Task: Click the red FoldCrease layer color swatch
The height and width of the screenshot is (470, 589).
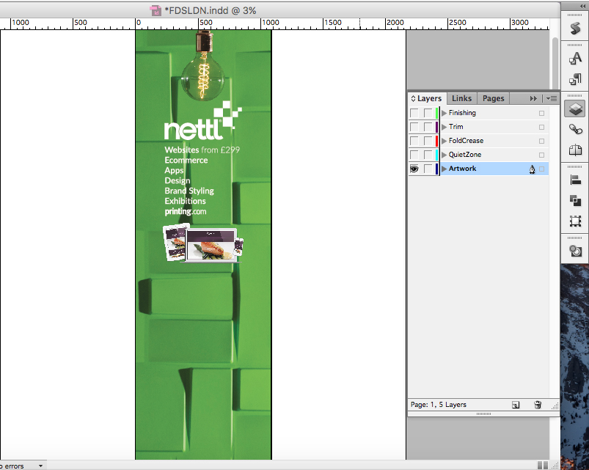Action: [437, 141]
